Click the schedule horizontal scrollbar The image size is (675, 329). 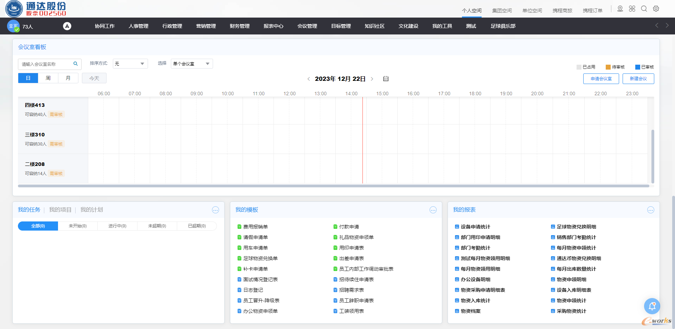coord(334,186)
